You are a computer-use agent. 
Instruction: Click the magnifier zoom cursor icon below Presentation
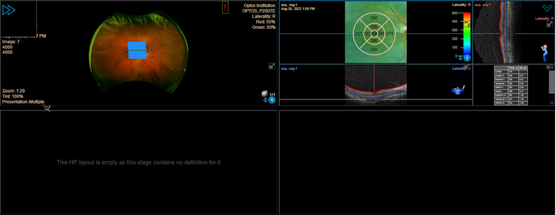pyautogui.click(x=47, y=108)
